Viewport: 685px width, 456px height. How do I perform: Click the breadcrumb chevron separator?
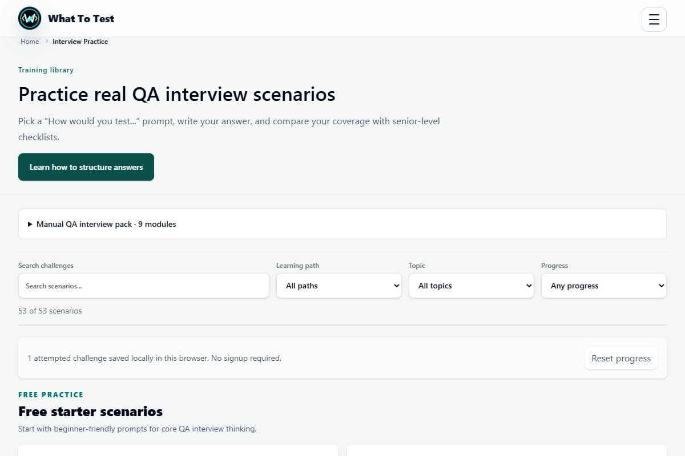[x=46, y=42]
